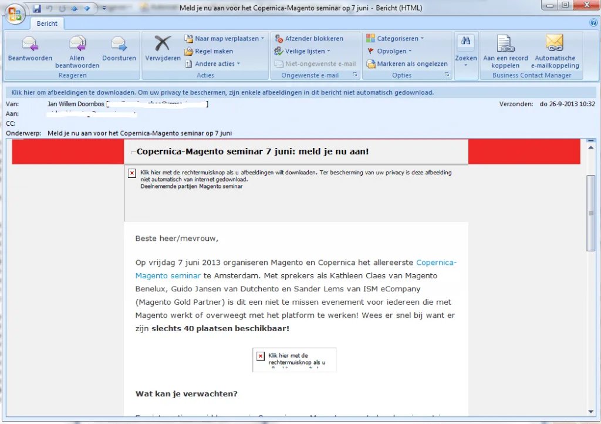Go to next item with down arrow

click(87, 8)
